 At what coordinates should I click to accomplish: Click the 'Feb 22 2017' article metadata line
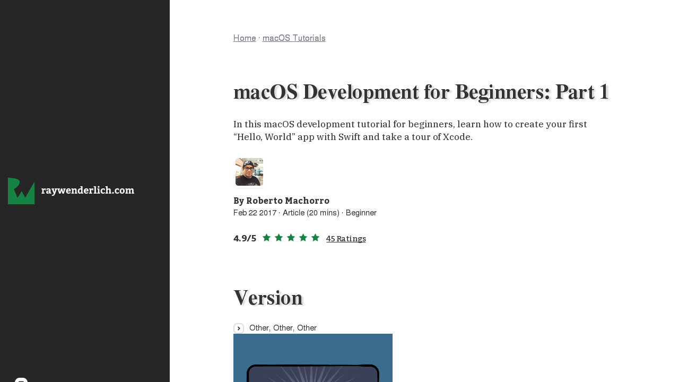tap(305, 213)
